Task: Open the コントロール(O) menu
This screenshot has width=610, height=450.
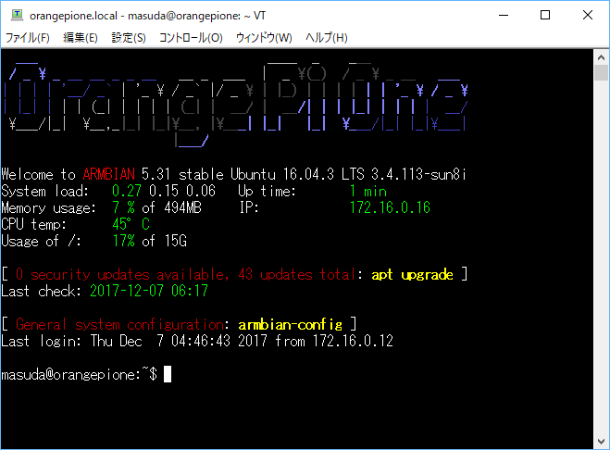Action: pyautogui.click(x=191, y=38)
